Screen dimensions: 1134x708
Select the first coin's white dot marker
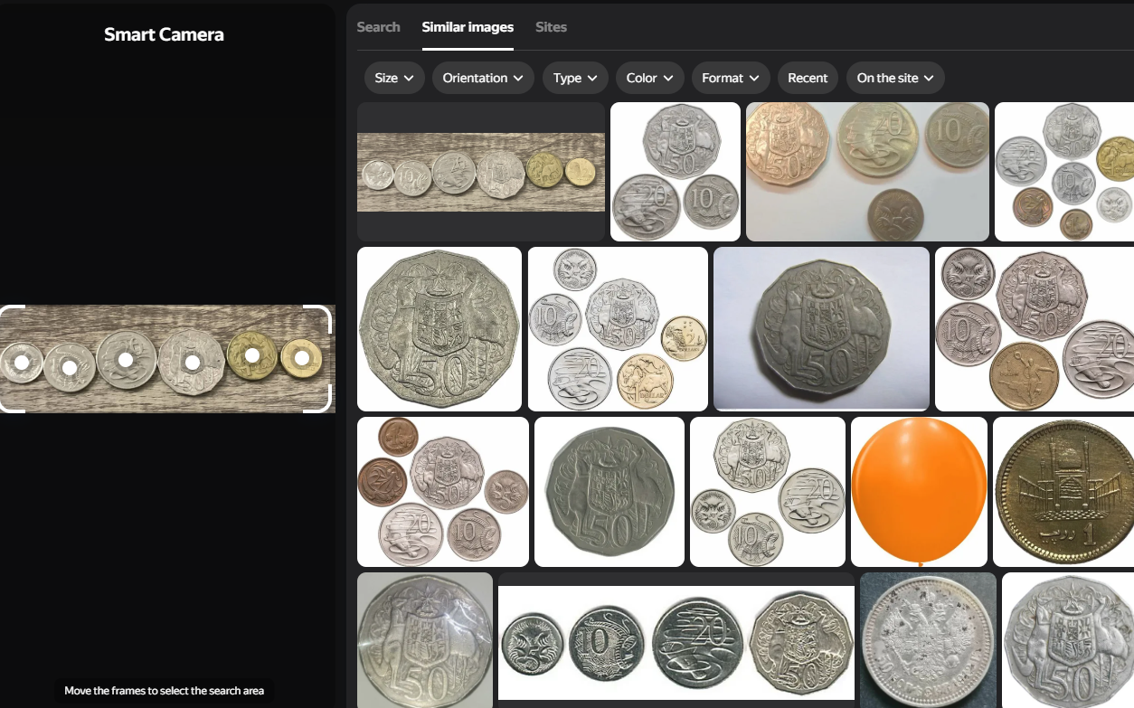coord(22,363)
